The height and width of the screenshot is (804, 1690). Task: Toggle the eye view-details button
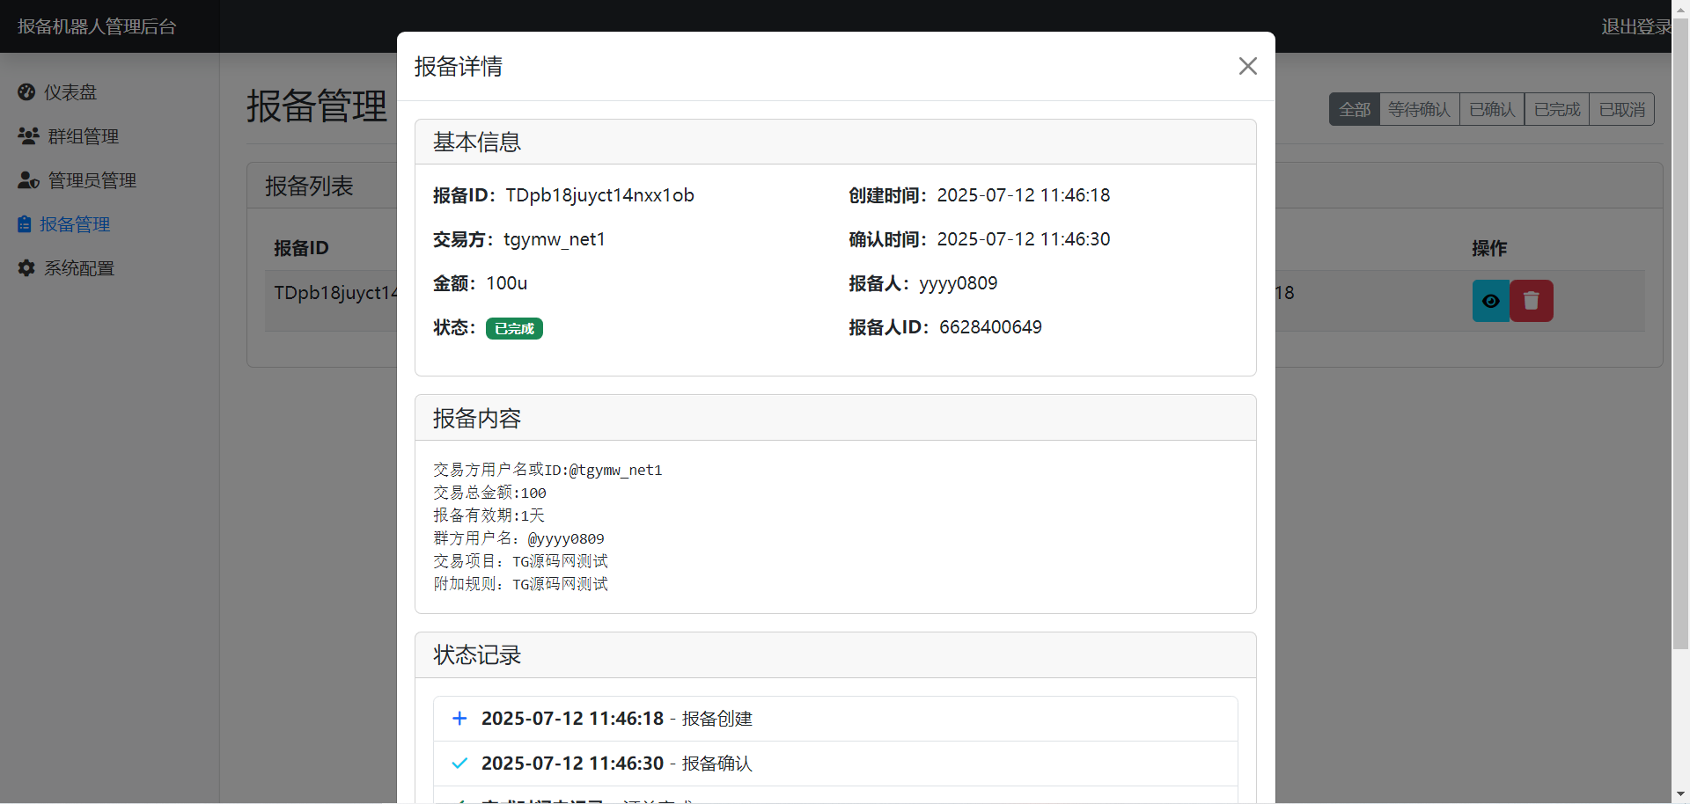pyautogui.click(x=1491, y=301)
